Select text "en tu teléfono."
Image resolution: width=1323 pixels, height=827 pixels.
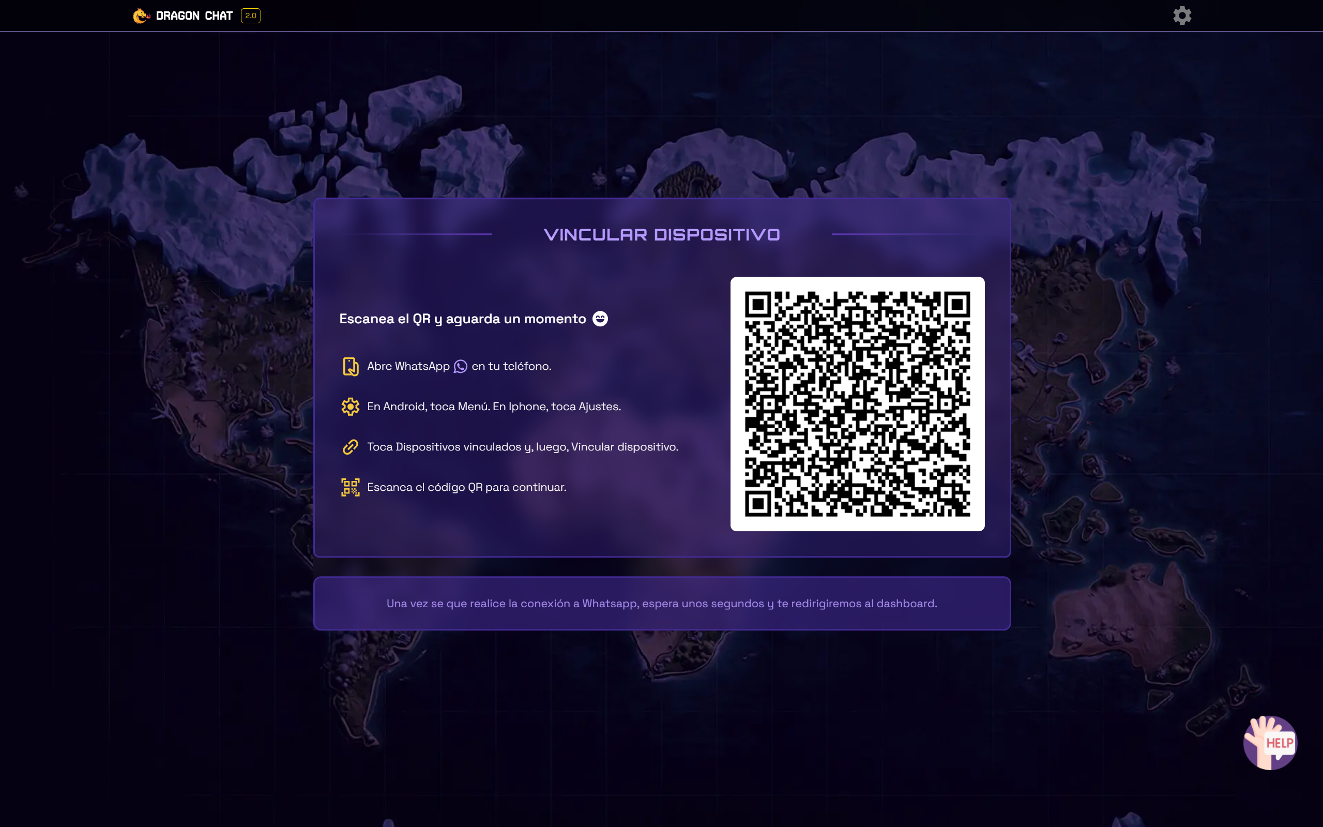pos(511,366)
